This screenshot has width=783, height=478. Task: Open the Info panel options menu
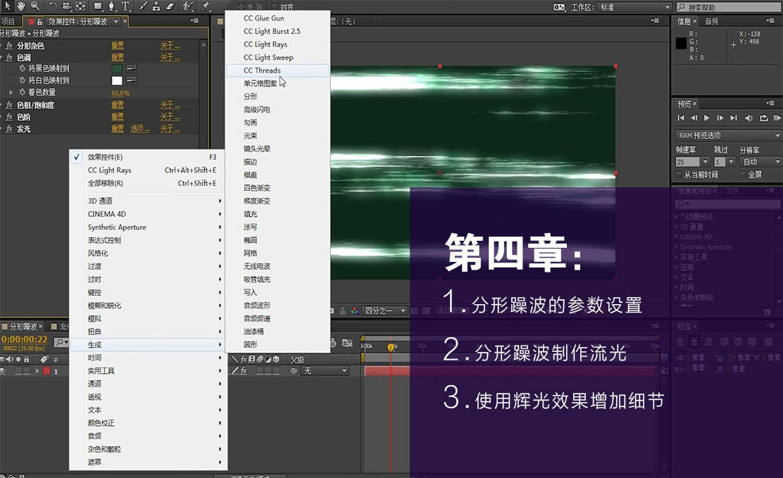[x=770, y=20]
